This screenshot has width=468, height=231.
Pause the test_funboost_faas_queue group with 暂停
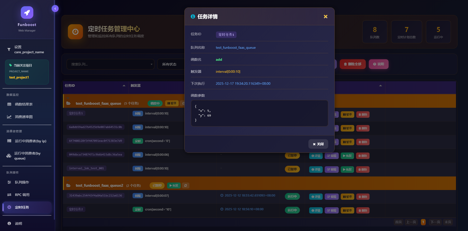click(172, 103)
